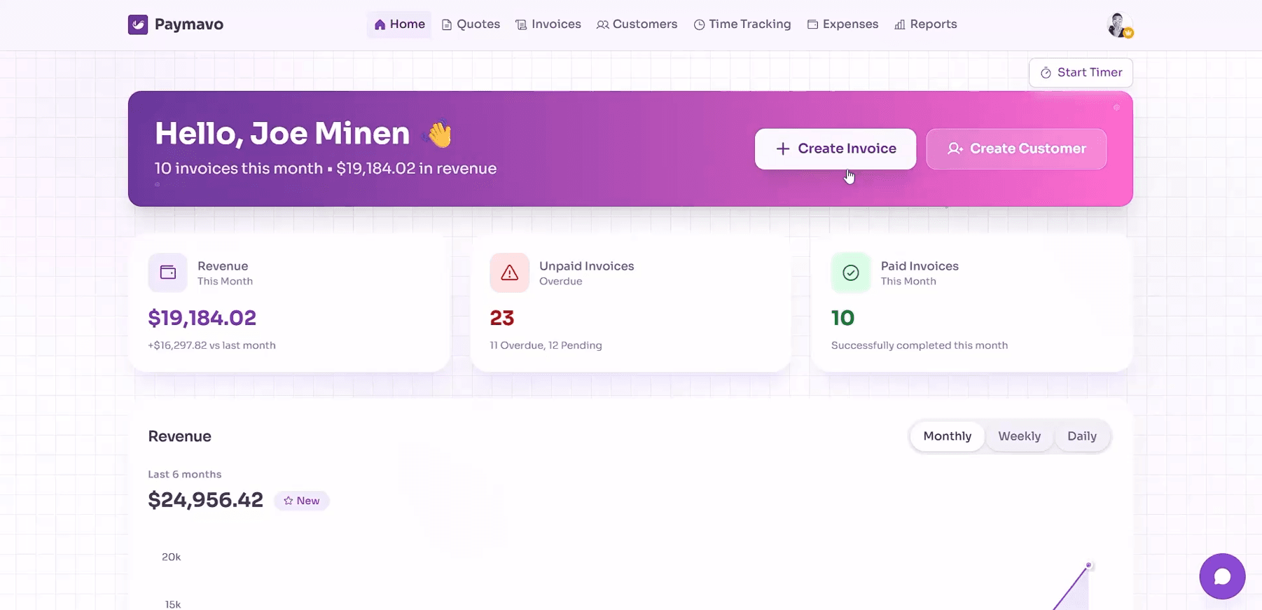Switch revenue chart to Weekly

click(x=1019, y=436)
